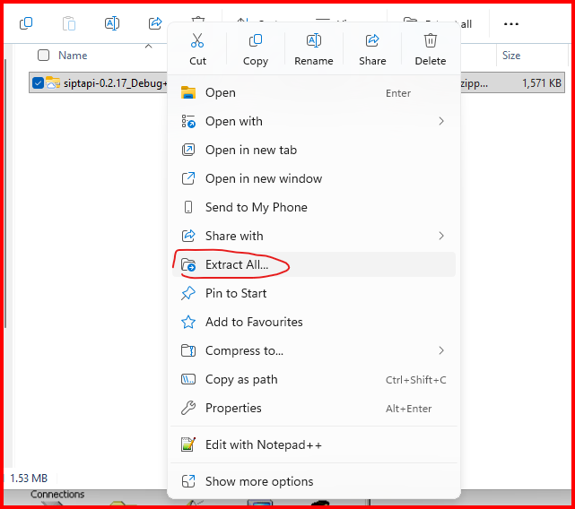Expand the Share with submenu arrow

click(x=440, y=236)
